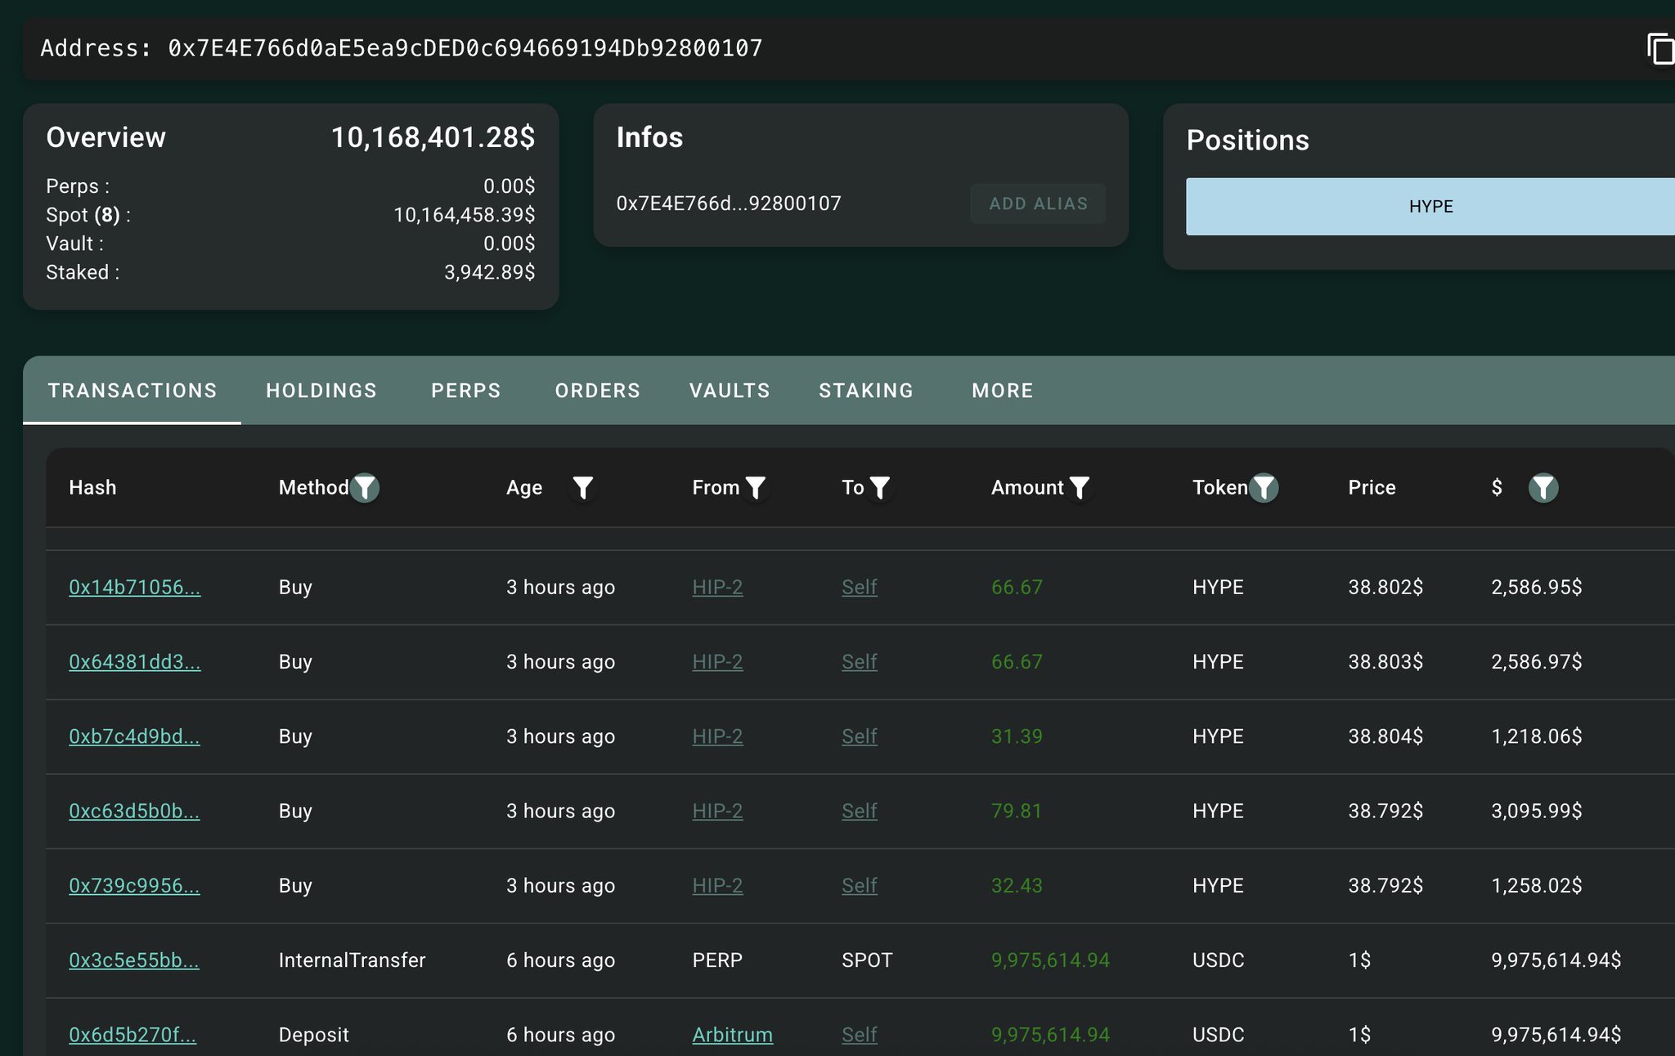Click HIP-2 link in 0x739c9956 row

point(717,885)
